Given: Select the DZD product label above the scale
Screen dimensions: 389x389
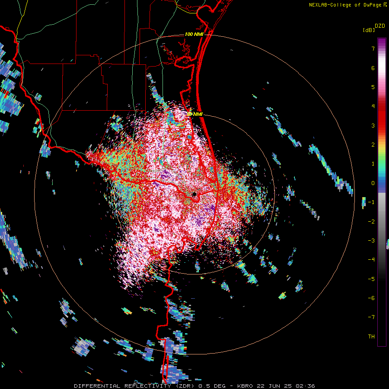Looking at the screenshot, I should [380, 26].
